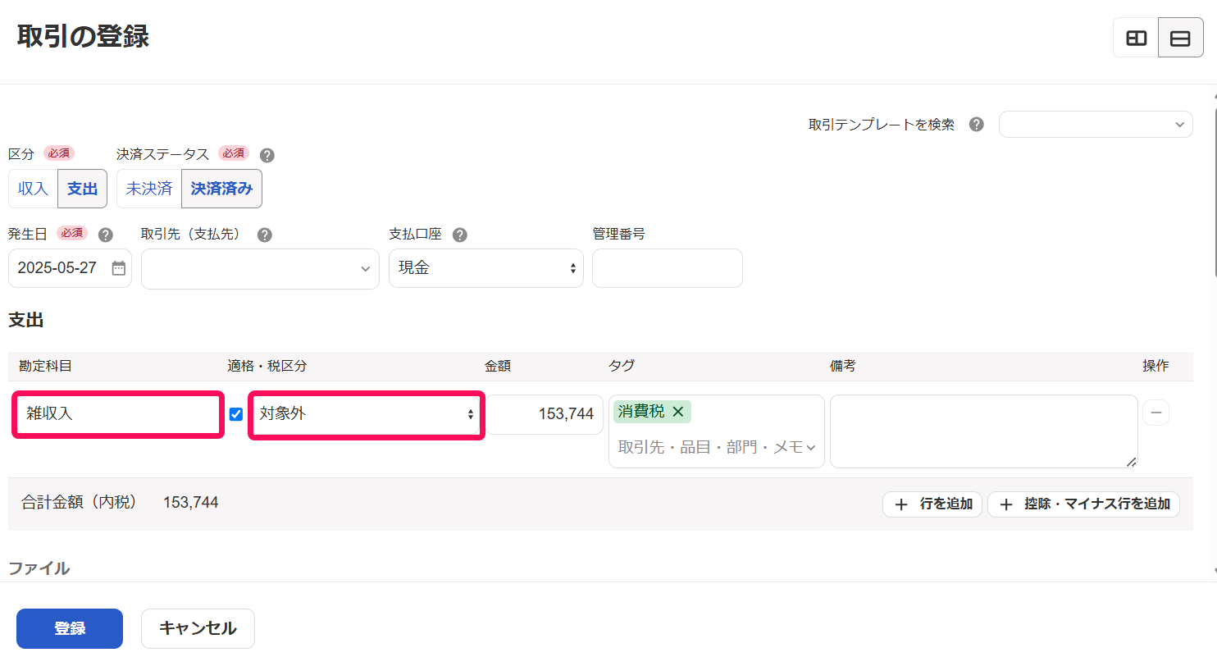Click 行を追加 to add a row
Image resolution: width=1217 pixels, height=666 pixels.
coord(932,504)
